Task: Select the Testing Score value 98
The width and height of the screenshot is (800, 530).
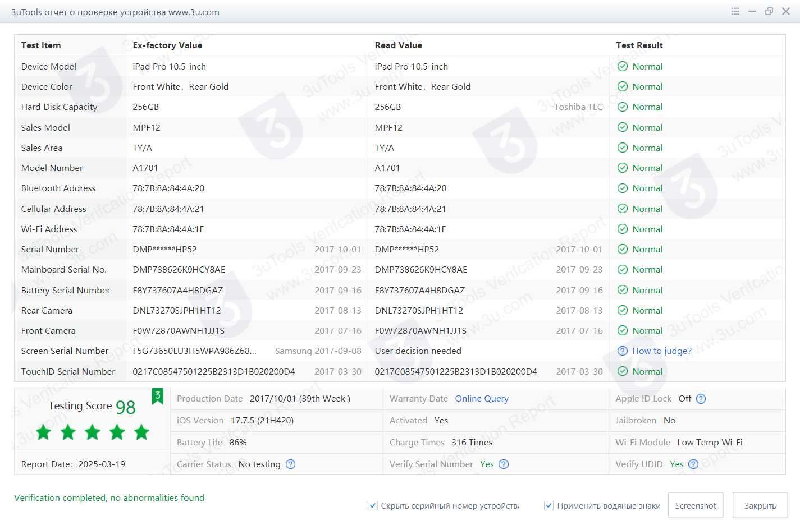Action: point(126,407)
